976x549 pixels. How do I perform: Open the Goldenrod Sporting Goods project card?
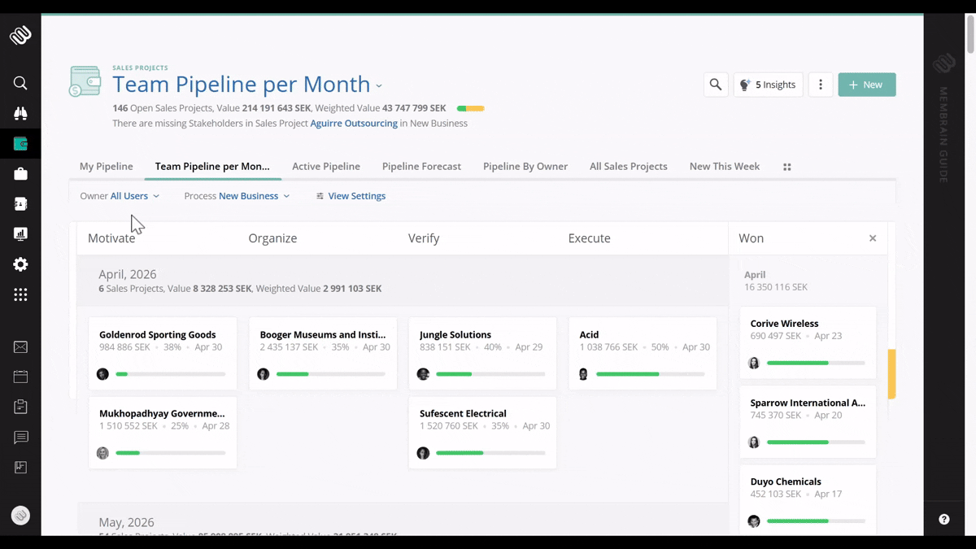click(x=163, y=353)
